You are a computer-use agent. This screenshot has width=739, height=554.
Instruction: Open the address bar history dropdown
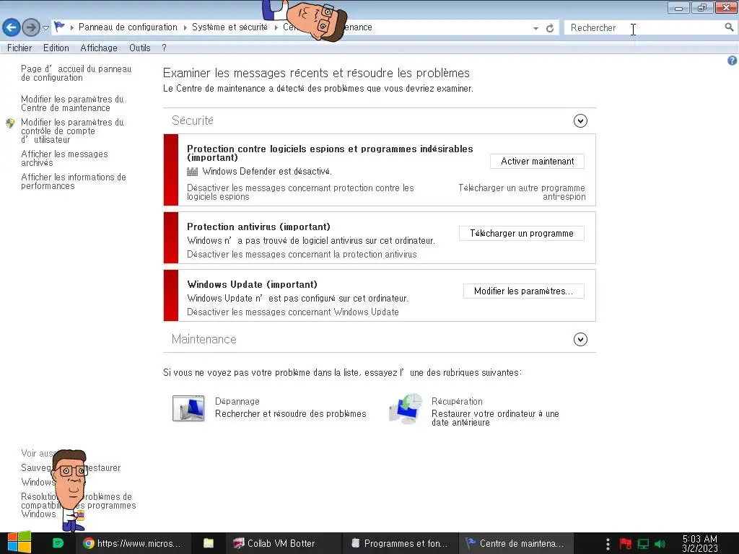tap(535, 28)
